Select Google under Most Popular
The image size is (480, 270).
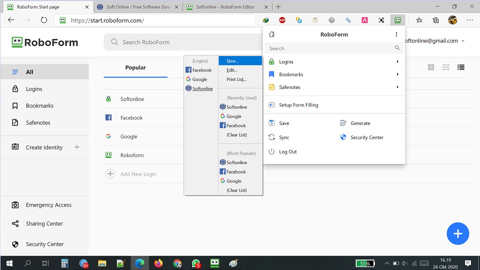click(240, 181)
